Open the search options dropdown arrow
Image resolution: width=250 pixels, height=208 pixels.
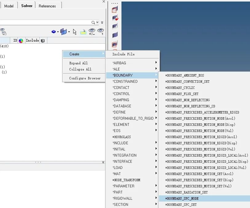tap(97, 22)
